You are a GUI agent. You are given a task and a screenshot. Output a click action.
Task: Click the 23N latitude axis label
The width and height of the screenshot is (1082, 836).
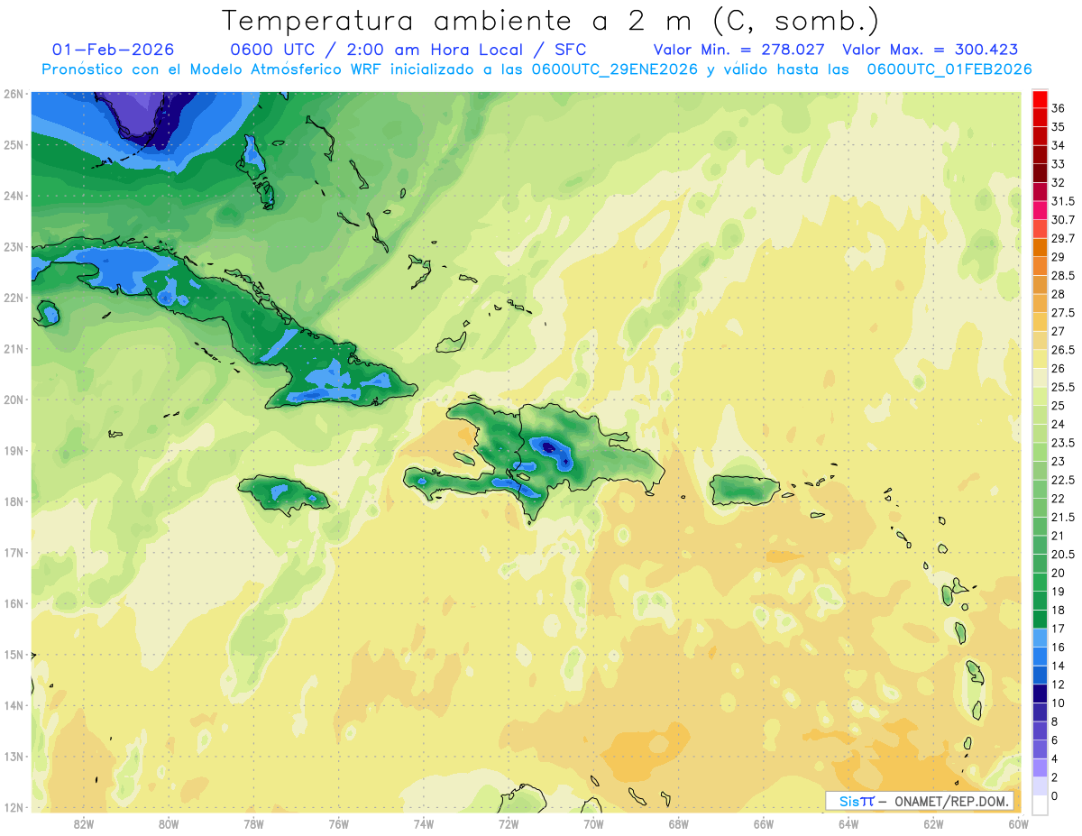pyautogui.click(x=14, y=247)
